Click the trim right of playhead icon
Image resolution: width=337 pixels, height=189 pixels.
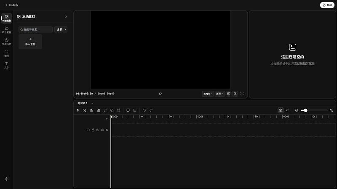pos(98,110)
